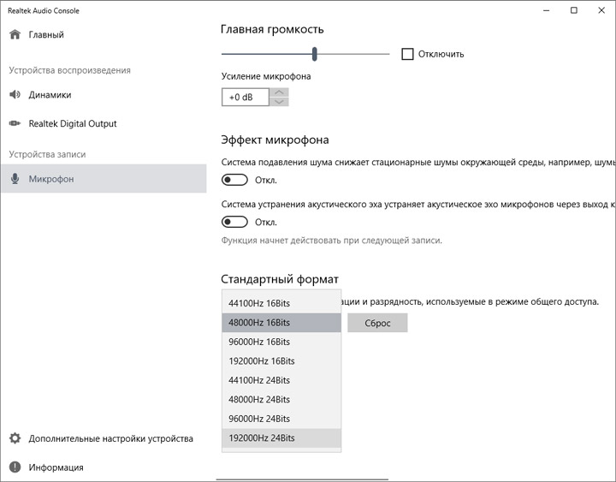Click the speaker icon for Динамики
The image size is (616, 482).
[15, 95]
